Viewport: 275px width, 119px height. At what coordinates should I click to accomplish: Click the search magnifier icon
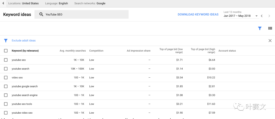point(41,15)
